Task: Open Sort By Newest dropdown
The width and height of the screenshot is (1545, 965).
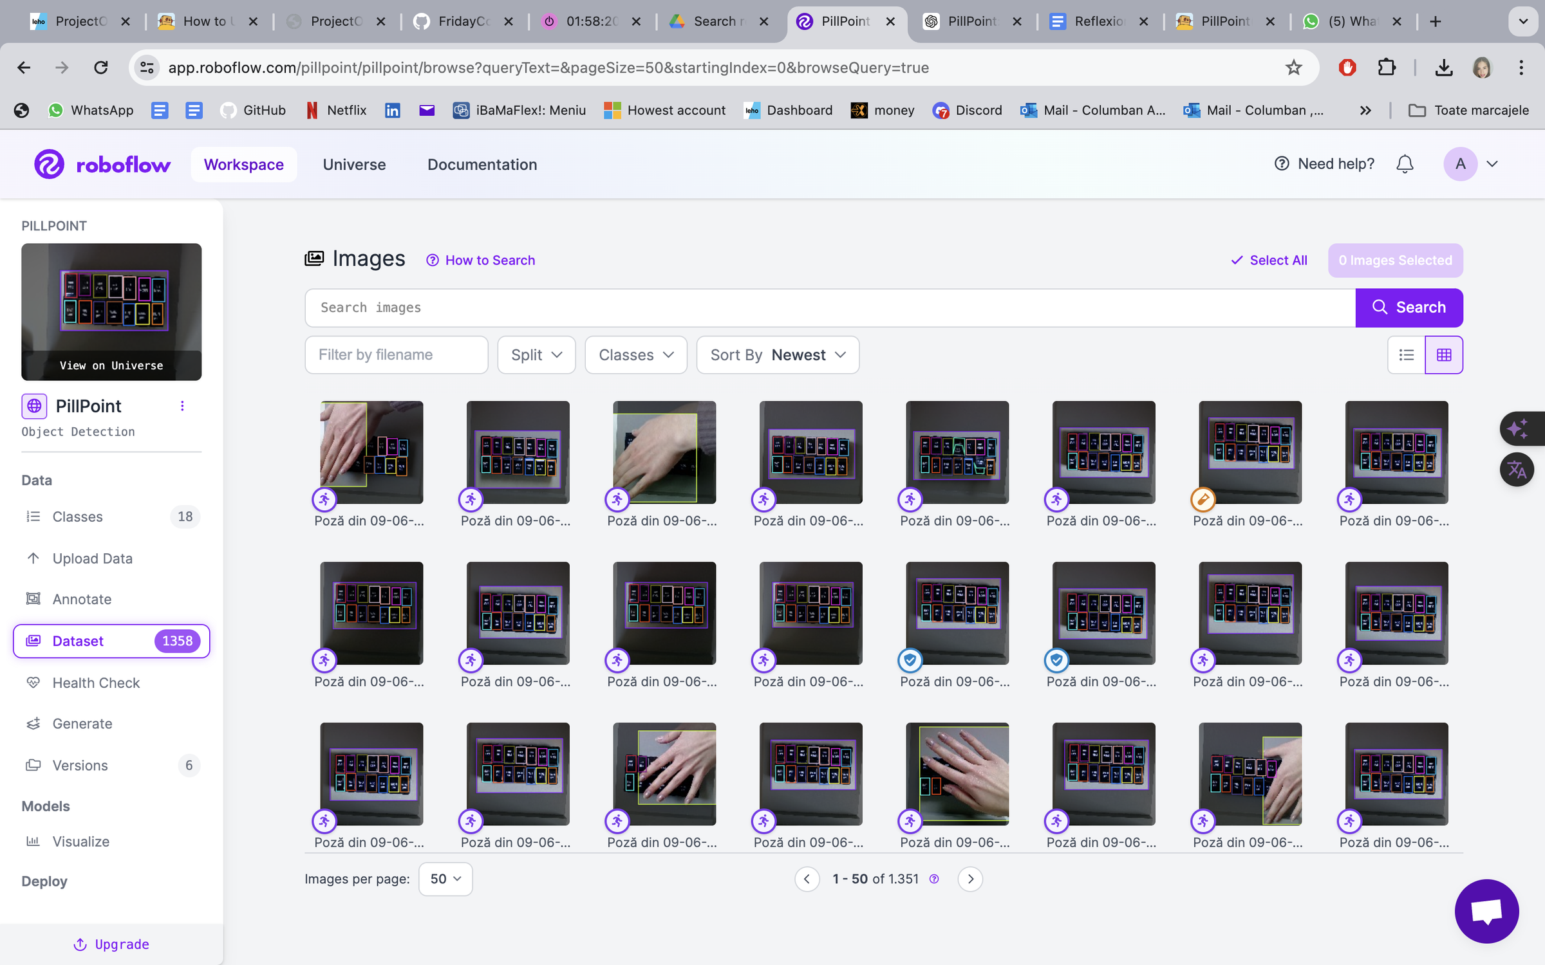Action: pyautogui.click(x=777, y=355)
